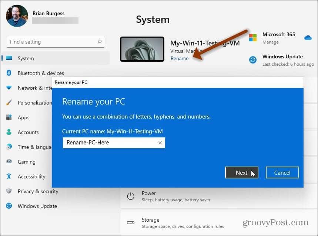Open Power sleep and battery settings

[x=219, y=196]
